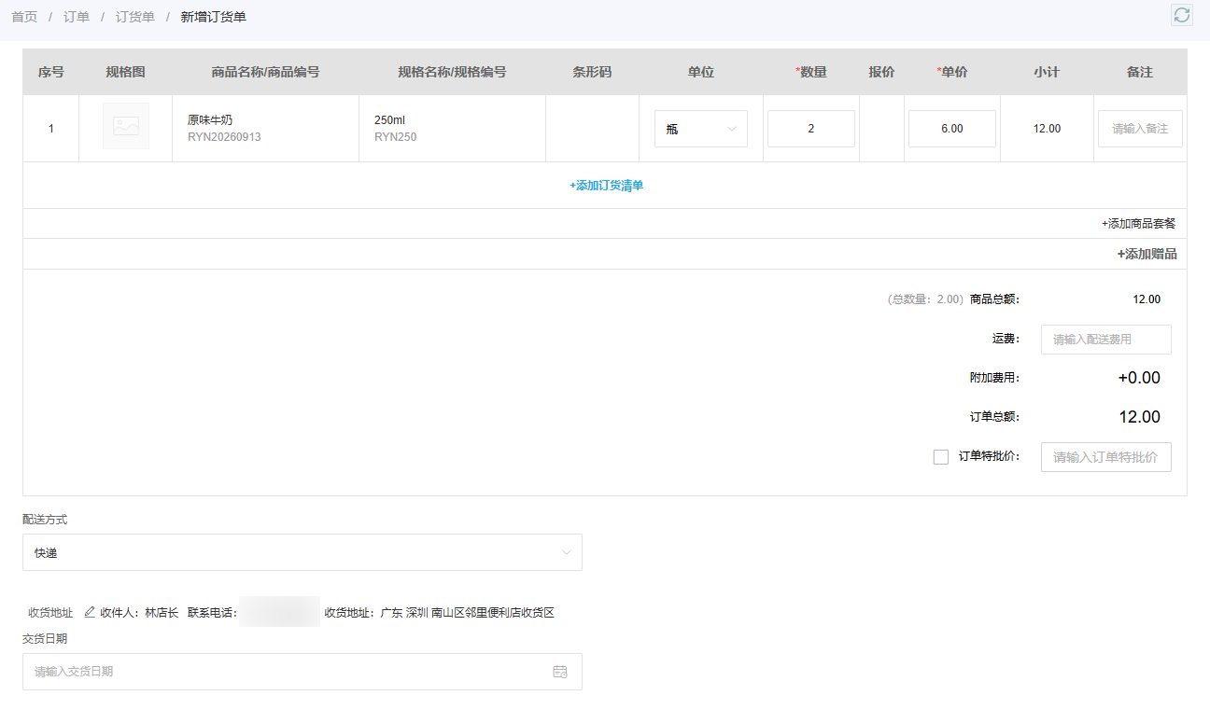The height and width of the screenshot is (709, 1210).
Task: Click the 订单总额 amount 12.00
Action: coord(1140,417)
